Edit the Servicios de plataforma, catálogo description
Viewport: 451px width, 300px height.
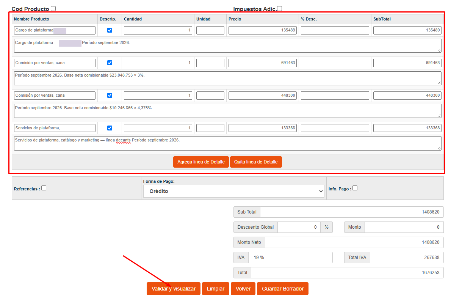(227, 143)
